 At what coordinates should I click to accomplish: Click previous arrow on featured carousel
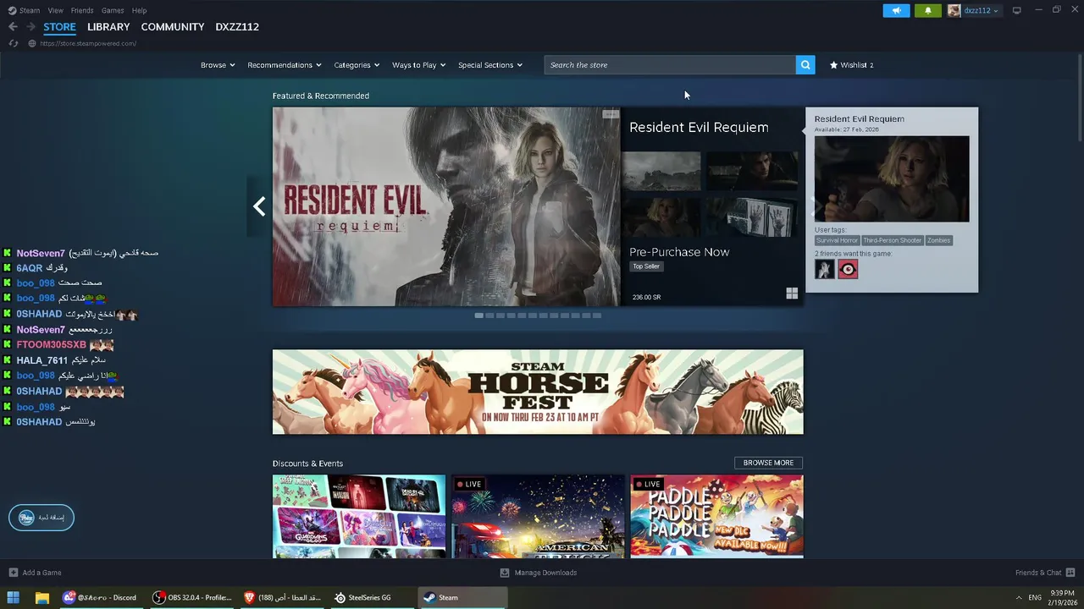tap(258, 206)
